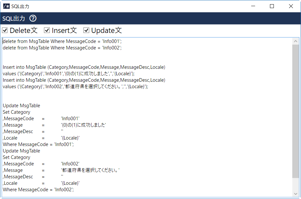Image resolution: width=301 pixels, height=199 pixels.
Task: Maximize the SQL出力 window
Action: pos(272,6)
